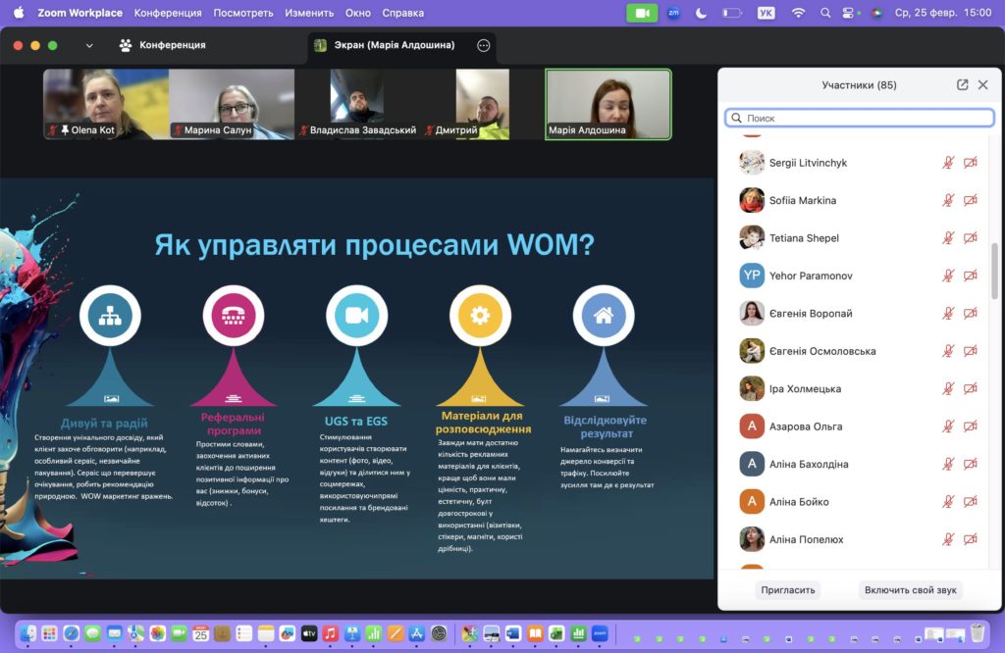Click the Пригласить button
This screenshot has height=653, width=1005.
pyautogui.click(x=788, y=590)
